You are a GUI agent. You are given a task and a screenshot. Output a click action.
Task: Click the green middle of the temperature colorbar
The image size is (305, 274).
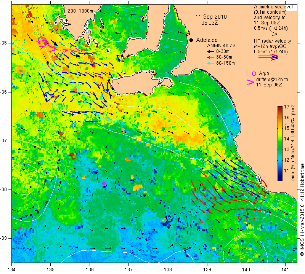pos(280,144)
